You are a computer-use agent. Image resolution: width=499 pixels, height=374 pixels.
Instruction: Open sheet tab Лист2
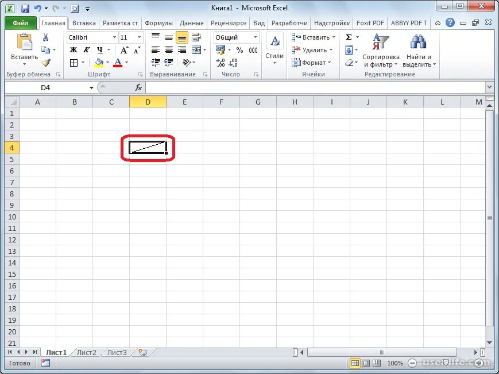(86, 352)
